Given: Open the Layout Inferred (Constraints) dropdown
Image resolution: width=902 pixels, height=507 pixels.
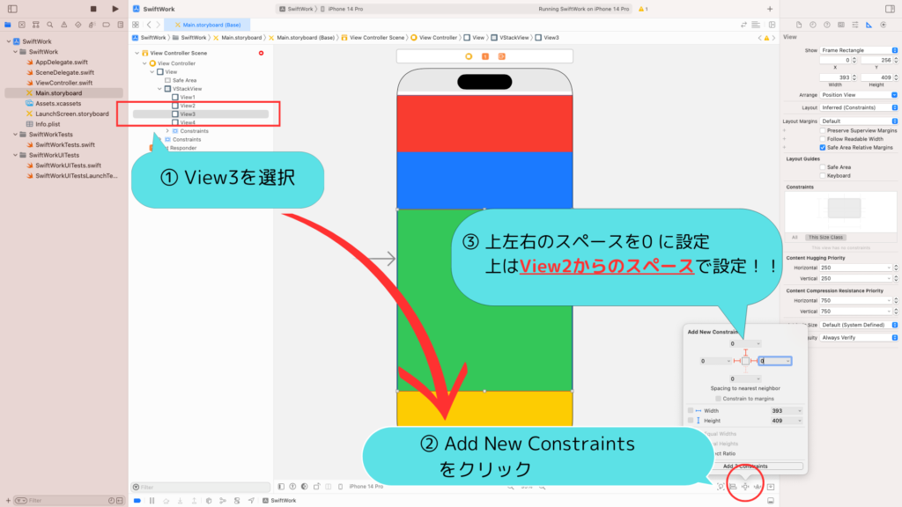Looking at the screenshot, I should click(858, 107).
